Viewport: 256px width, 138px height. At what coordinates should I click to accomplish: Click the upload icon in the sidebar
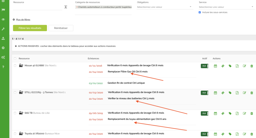(3, 38)
